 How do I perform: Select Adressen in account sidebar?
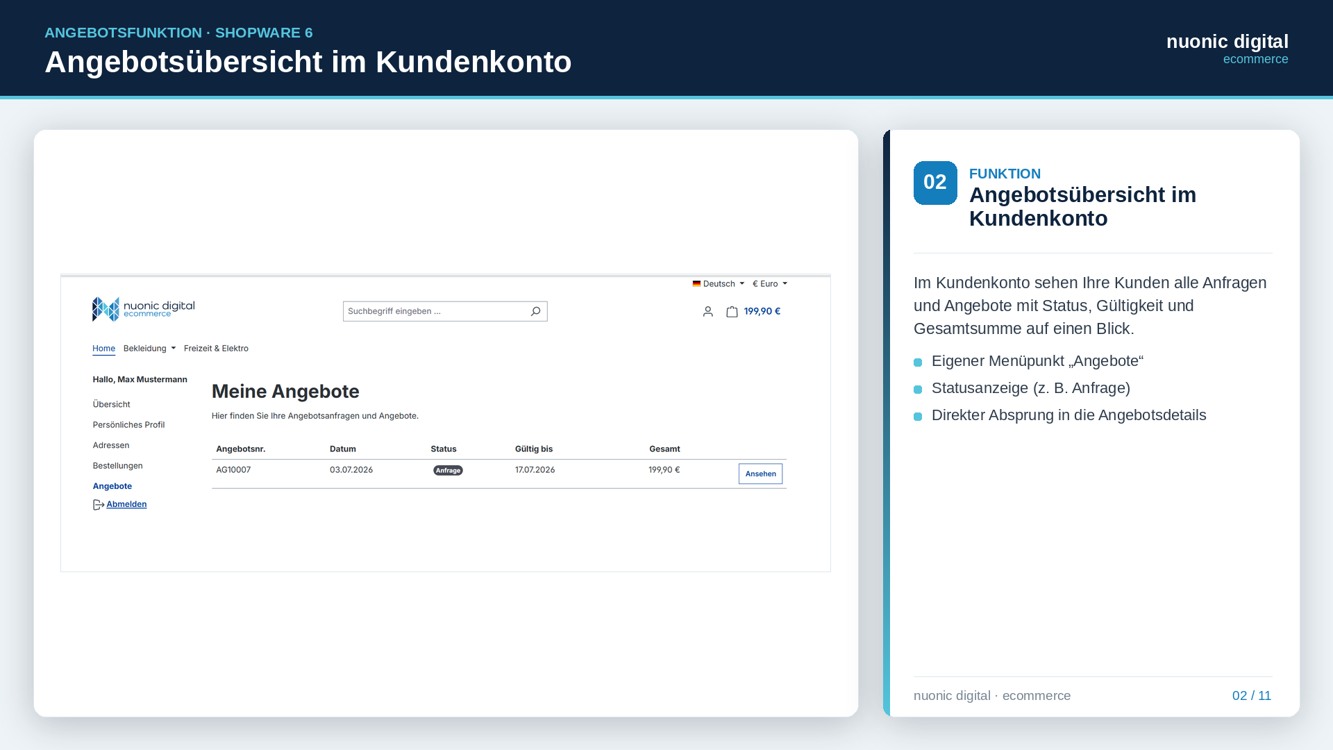coord(111,445)
